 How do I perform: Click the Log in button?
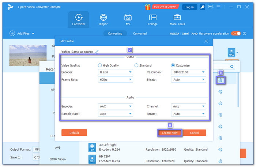[189, 7]
